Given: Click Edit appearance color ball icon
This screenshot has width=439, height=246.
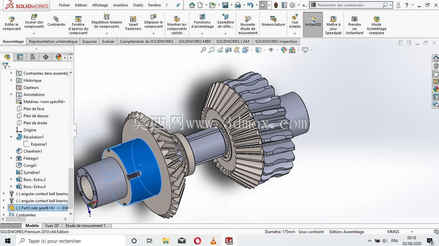Looking at the screenshot, I should (284, 50).
